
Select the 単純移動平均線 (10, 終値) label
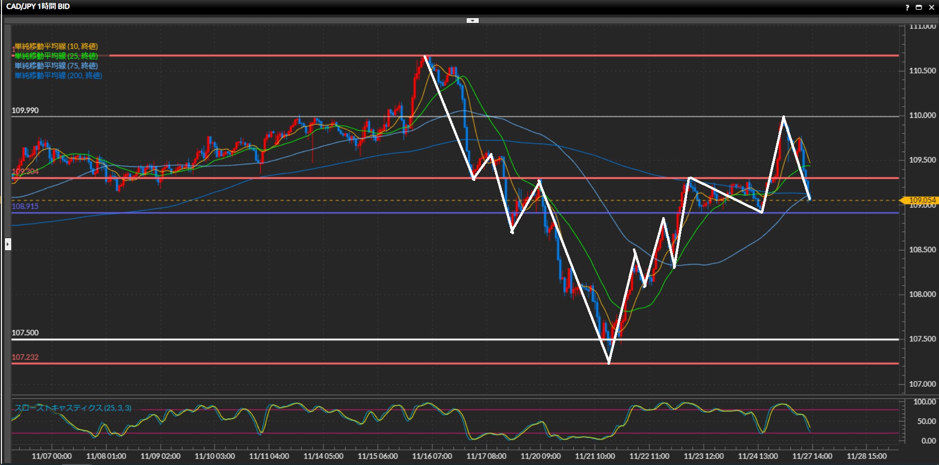(56, 46)
